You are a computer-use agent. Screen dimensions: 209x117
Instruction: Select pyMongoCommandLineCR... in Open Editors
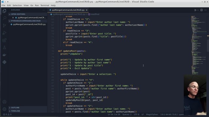(x=28, y=18)
